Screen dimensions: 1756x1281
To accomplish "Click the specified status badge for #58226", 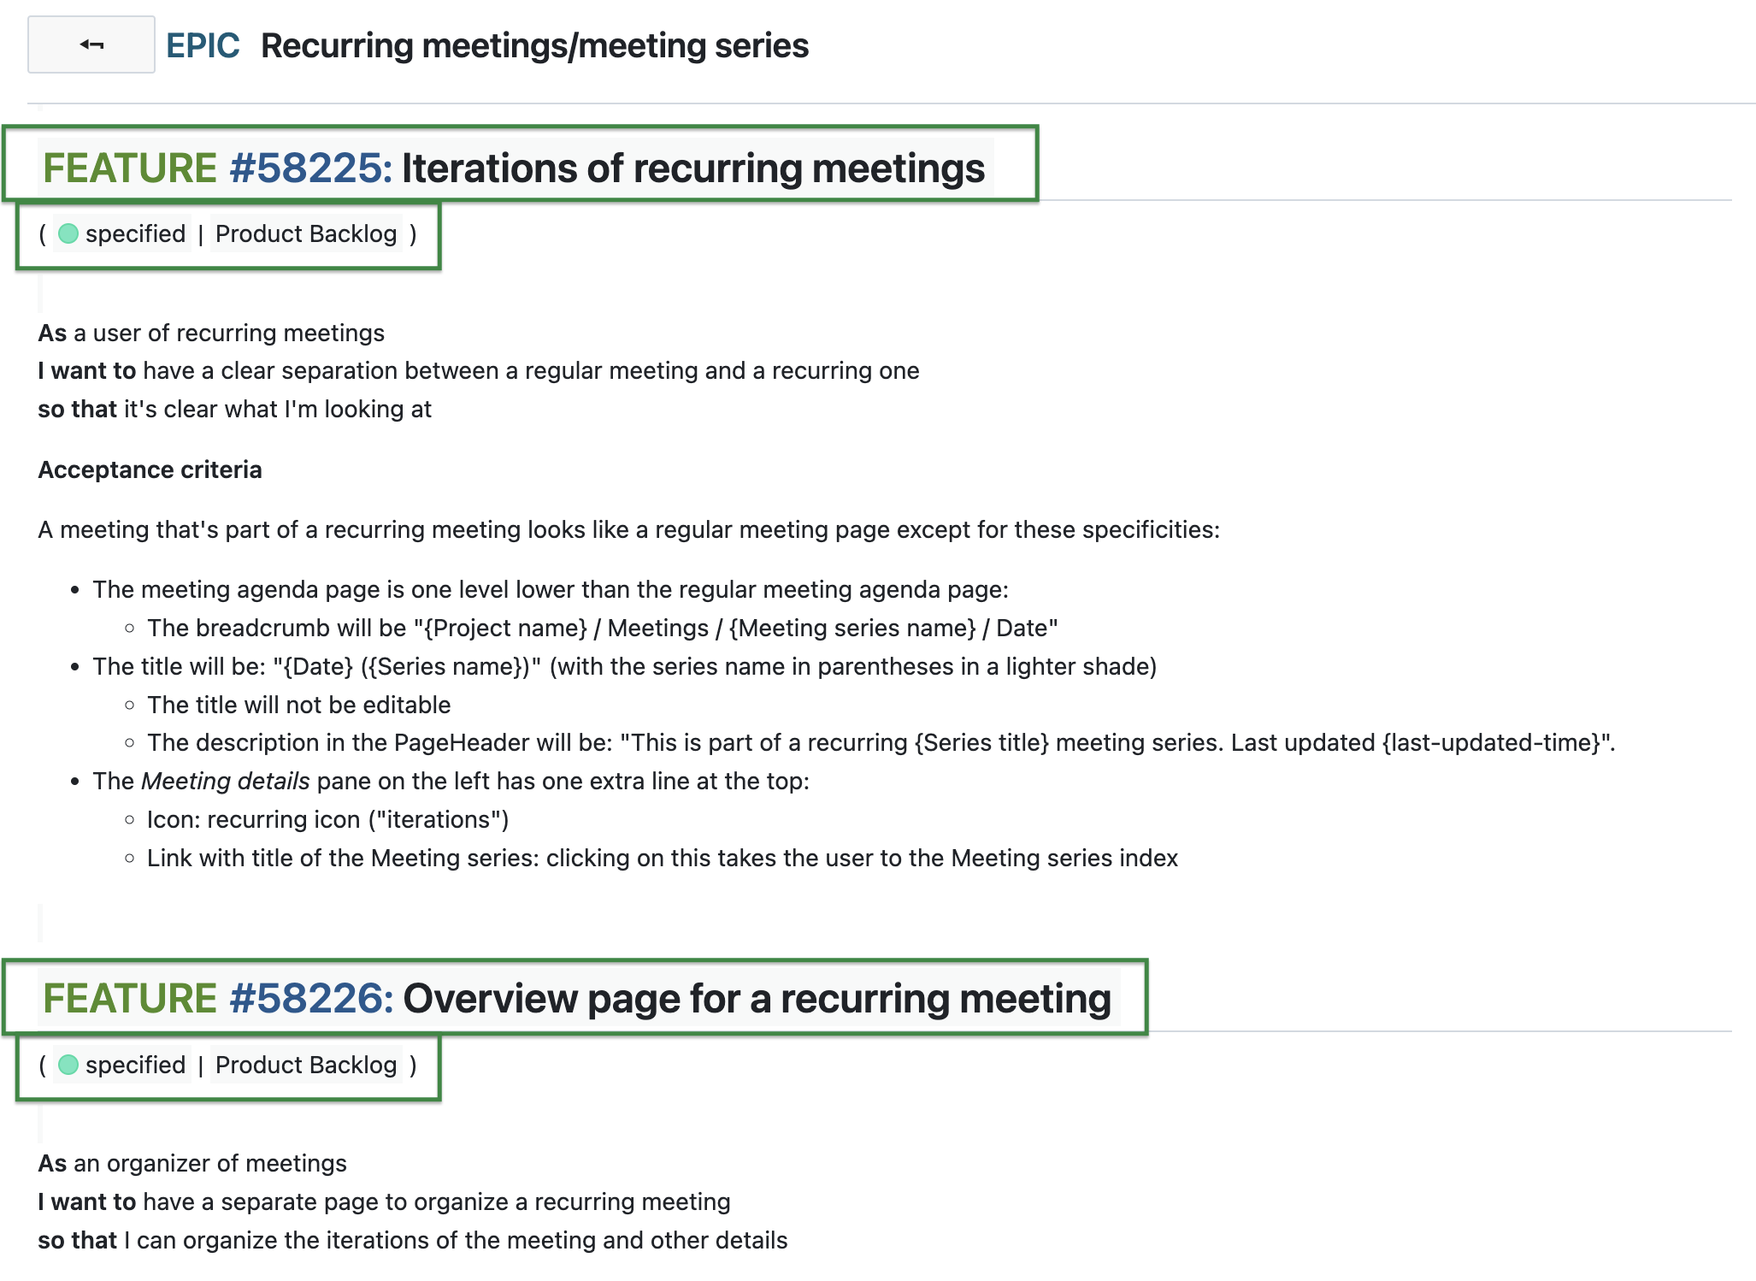I will coord(134,1065).
